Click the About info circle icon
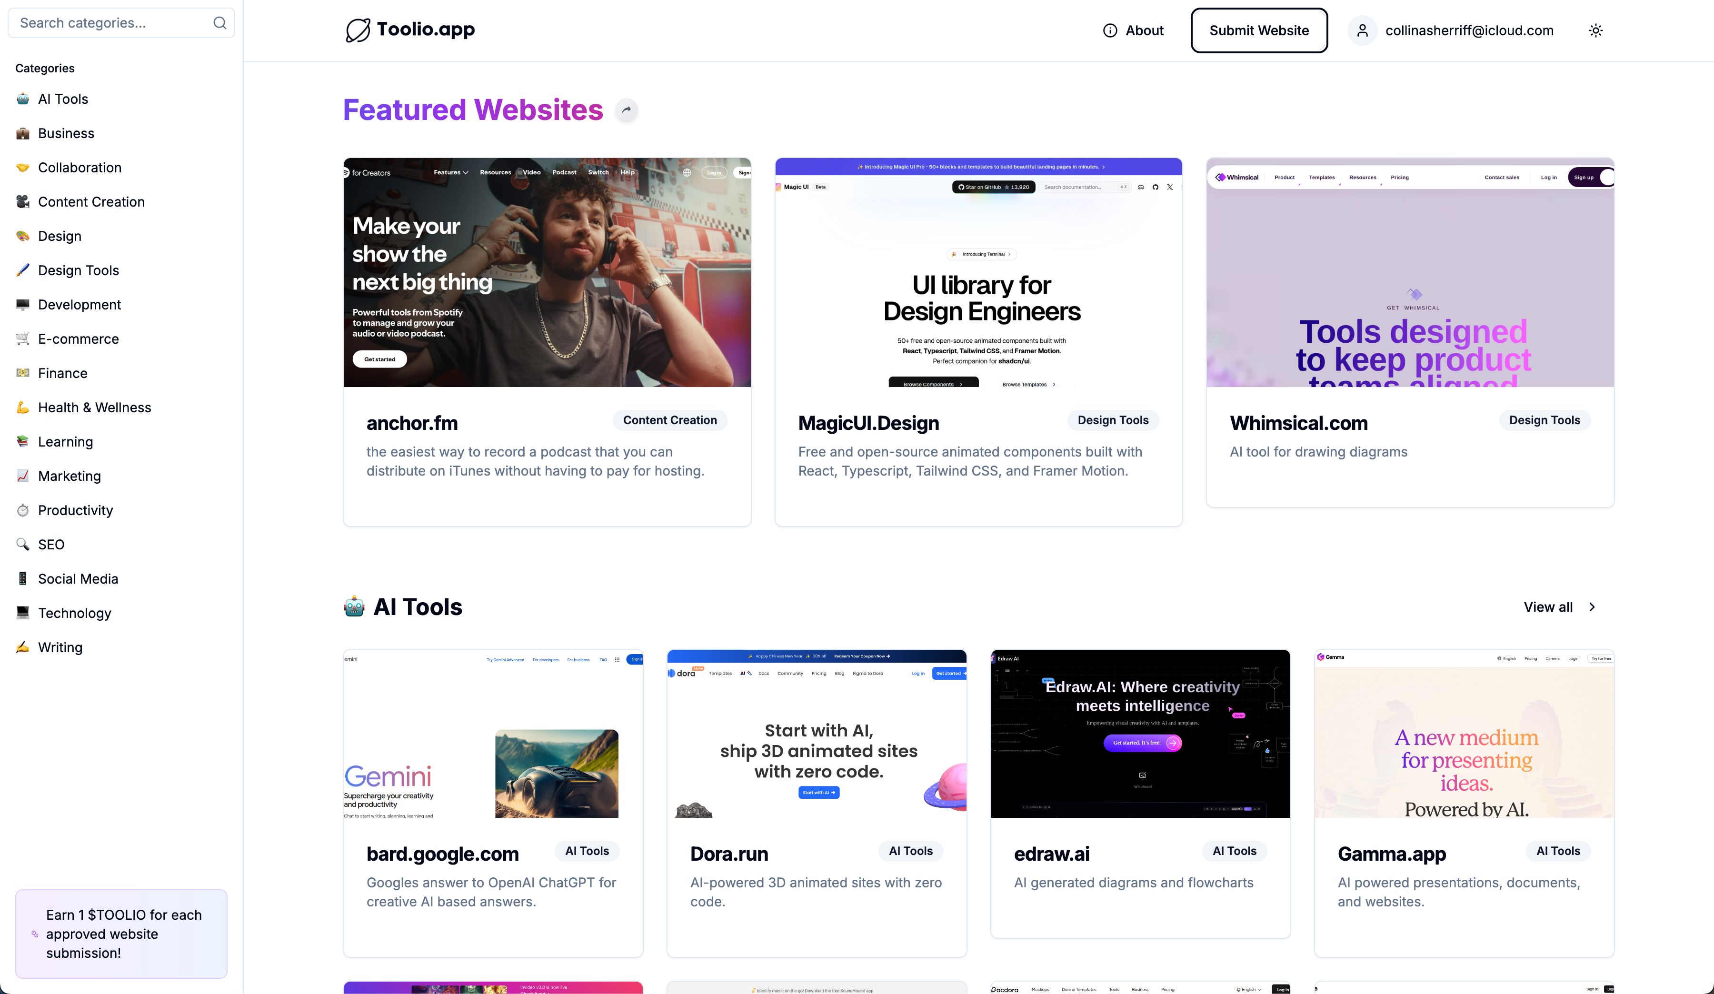The height and width of the screenshot is (994, 1714). 1110,30
